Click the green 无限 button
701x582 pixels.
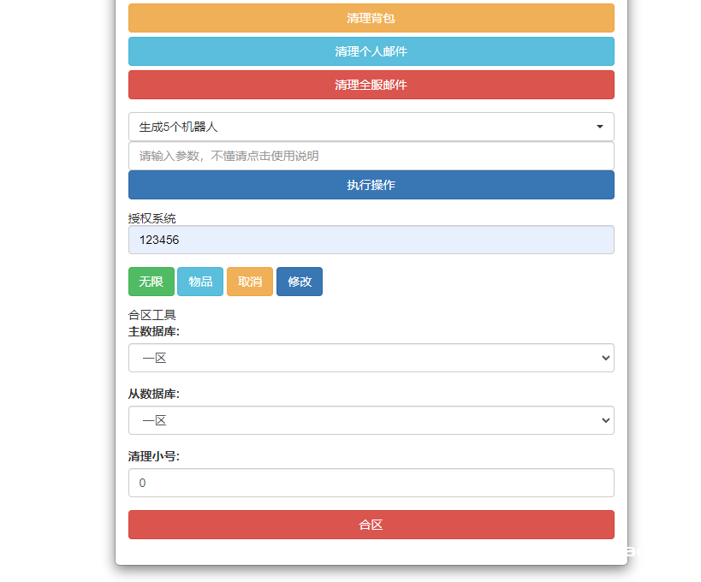click(151, 282)
